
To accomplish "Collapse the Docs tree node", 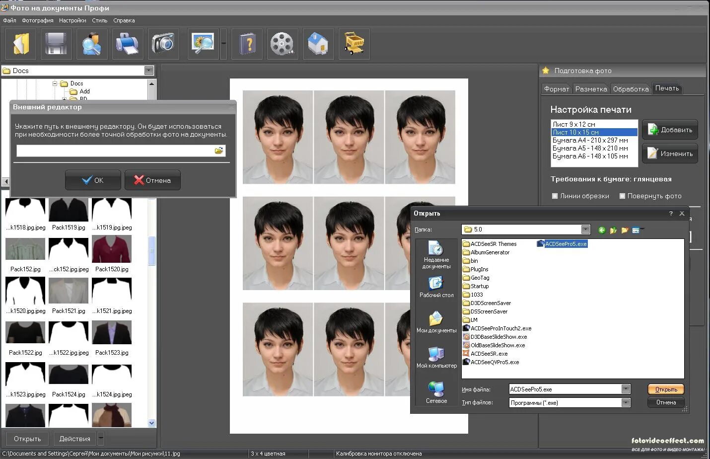I will click(x=55, y=83).
